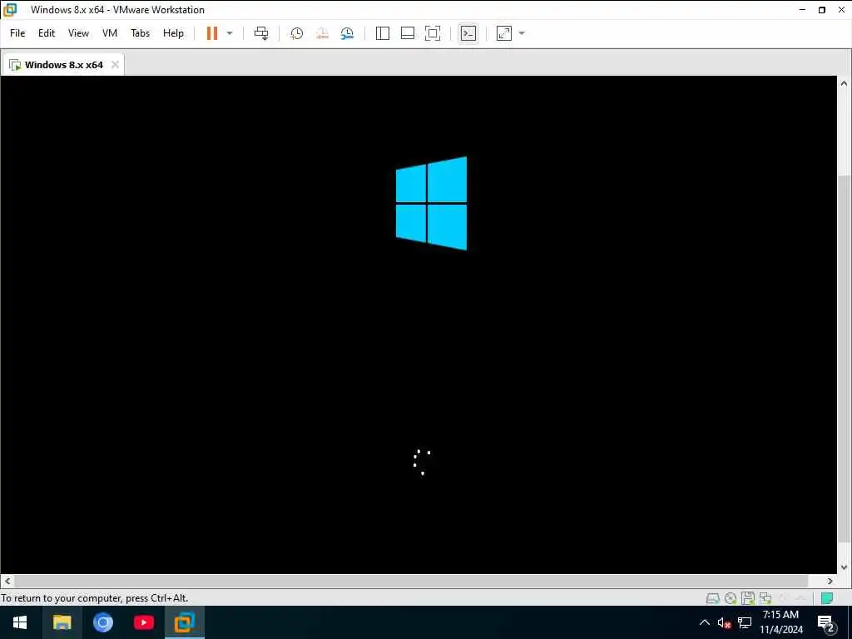Click the Windows logo in guest display
Viewport: 852px width, 639px height.
point(432,203)
